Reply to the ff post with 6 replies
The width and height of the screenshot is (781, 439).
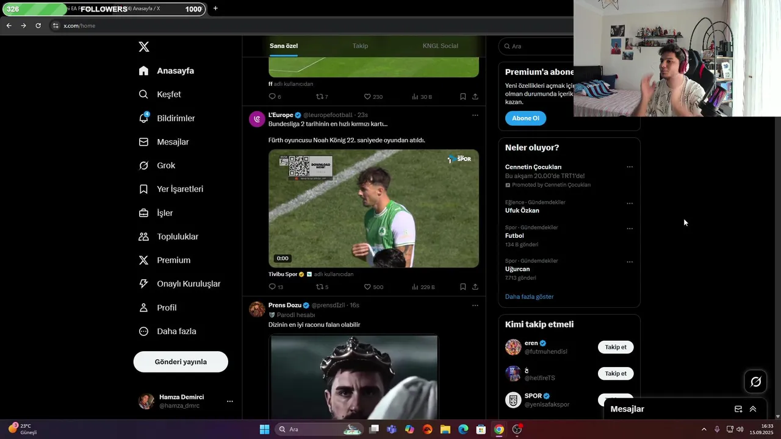[275, 97]
